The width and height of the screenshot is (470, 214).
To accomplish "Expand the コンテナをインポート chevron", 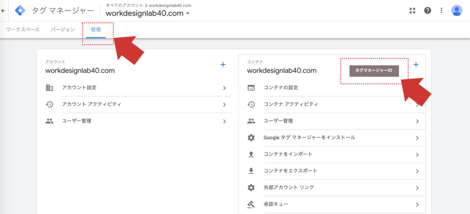I will click(x=417, y=155).
